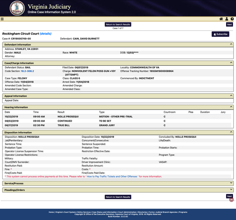
Task: Click the TO BE SET hearing type
Action: click(105, 121)
